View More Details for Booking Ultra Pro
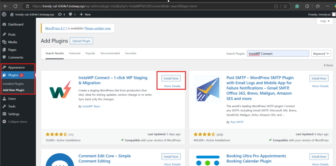Screen dimensions: 336x166 (x=320, y=165)
